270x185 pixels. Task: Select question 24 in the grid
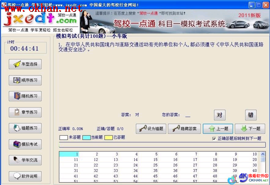tap(129, 165)
